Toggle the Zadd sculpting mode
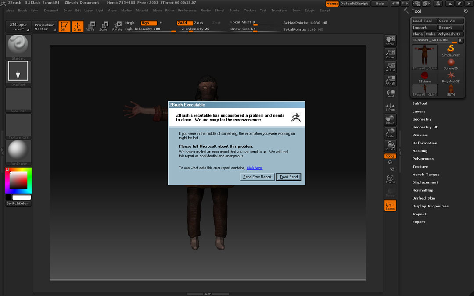The width and height of the screenshot is (474, 296). (185, 23)
